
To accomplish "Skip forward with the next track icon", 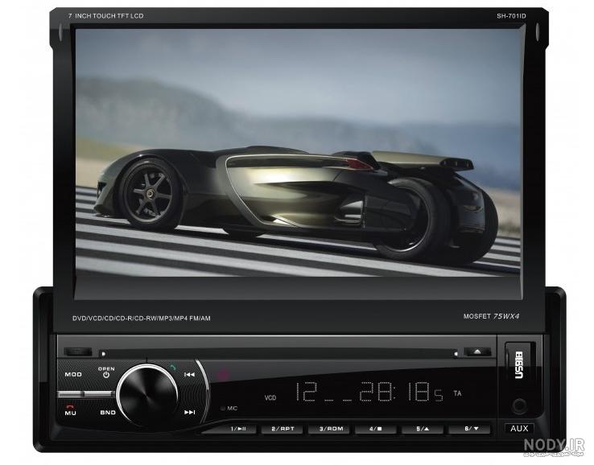I will pos(189,412).
